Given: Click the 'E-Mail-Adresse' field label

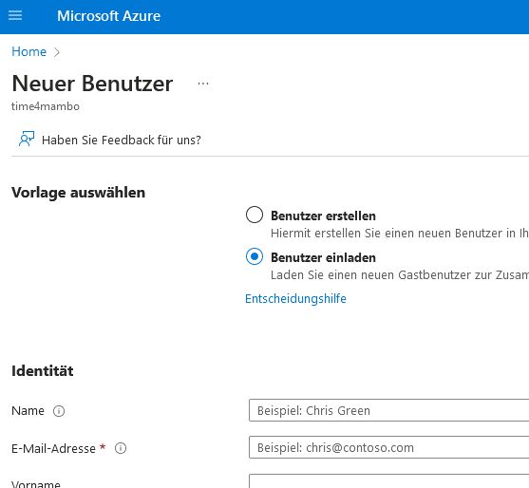Looking at the screenshot, I should click(x=53, y=448).
